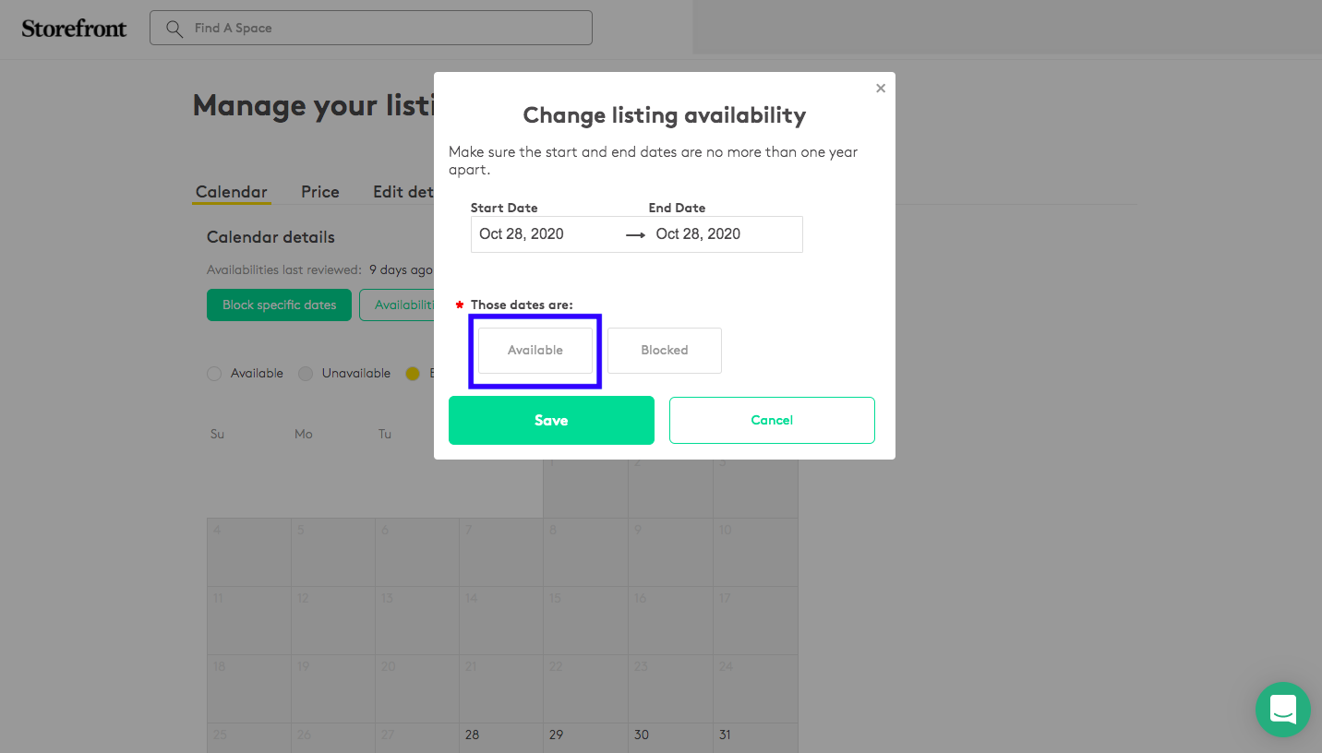Set those dates as Blocked
The height and width of the screenshot is (753, 1322).
[665, 351]
